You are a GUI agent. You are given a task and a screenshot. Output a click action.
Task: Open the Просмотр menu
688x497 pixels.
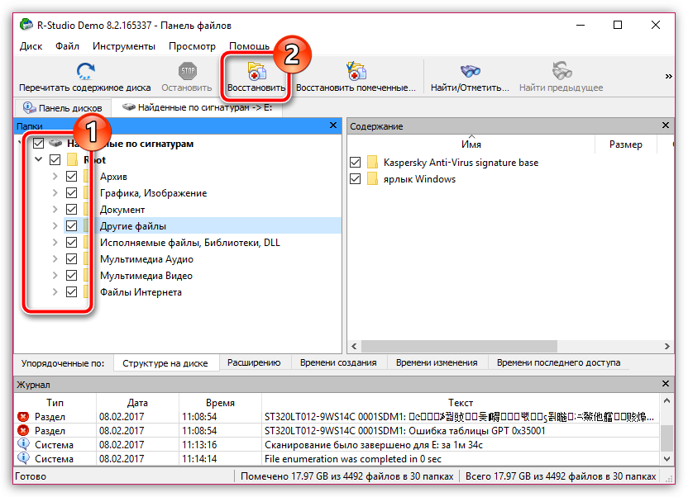tap(192, 46)
